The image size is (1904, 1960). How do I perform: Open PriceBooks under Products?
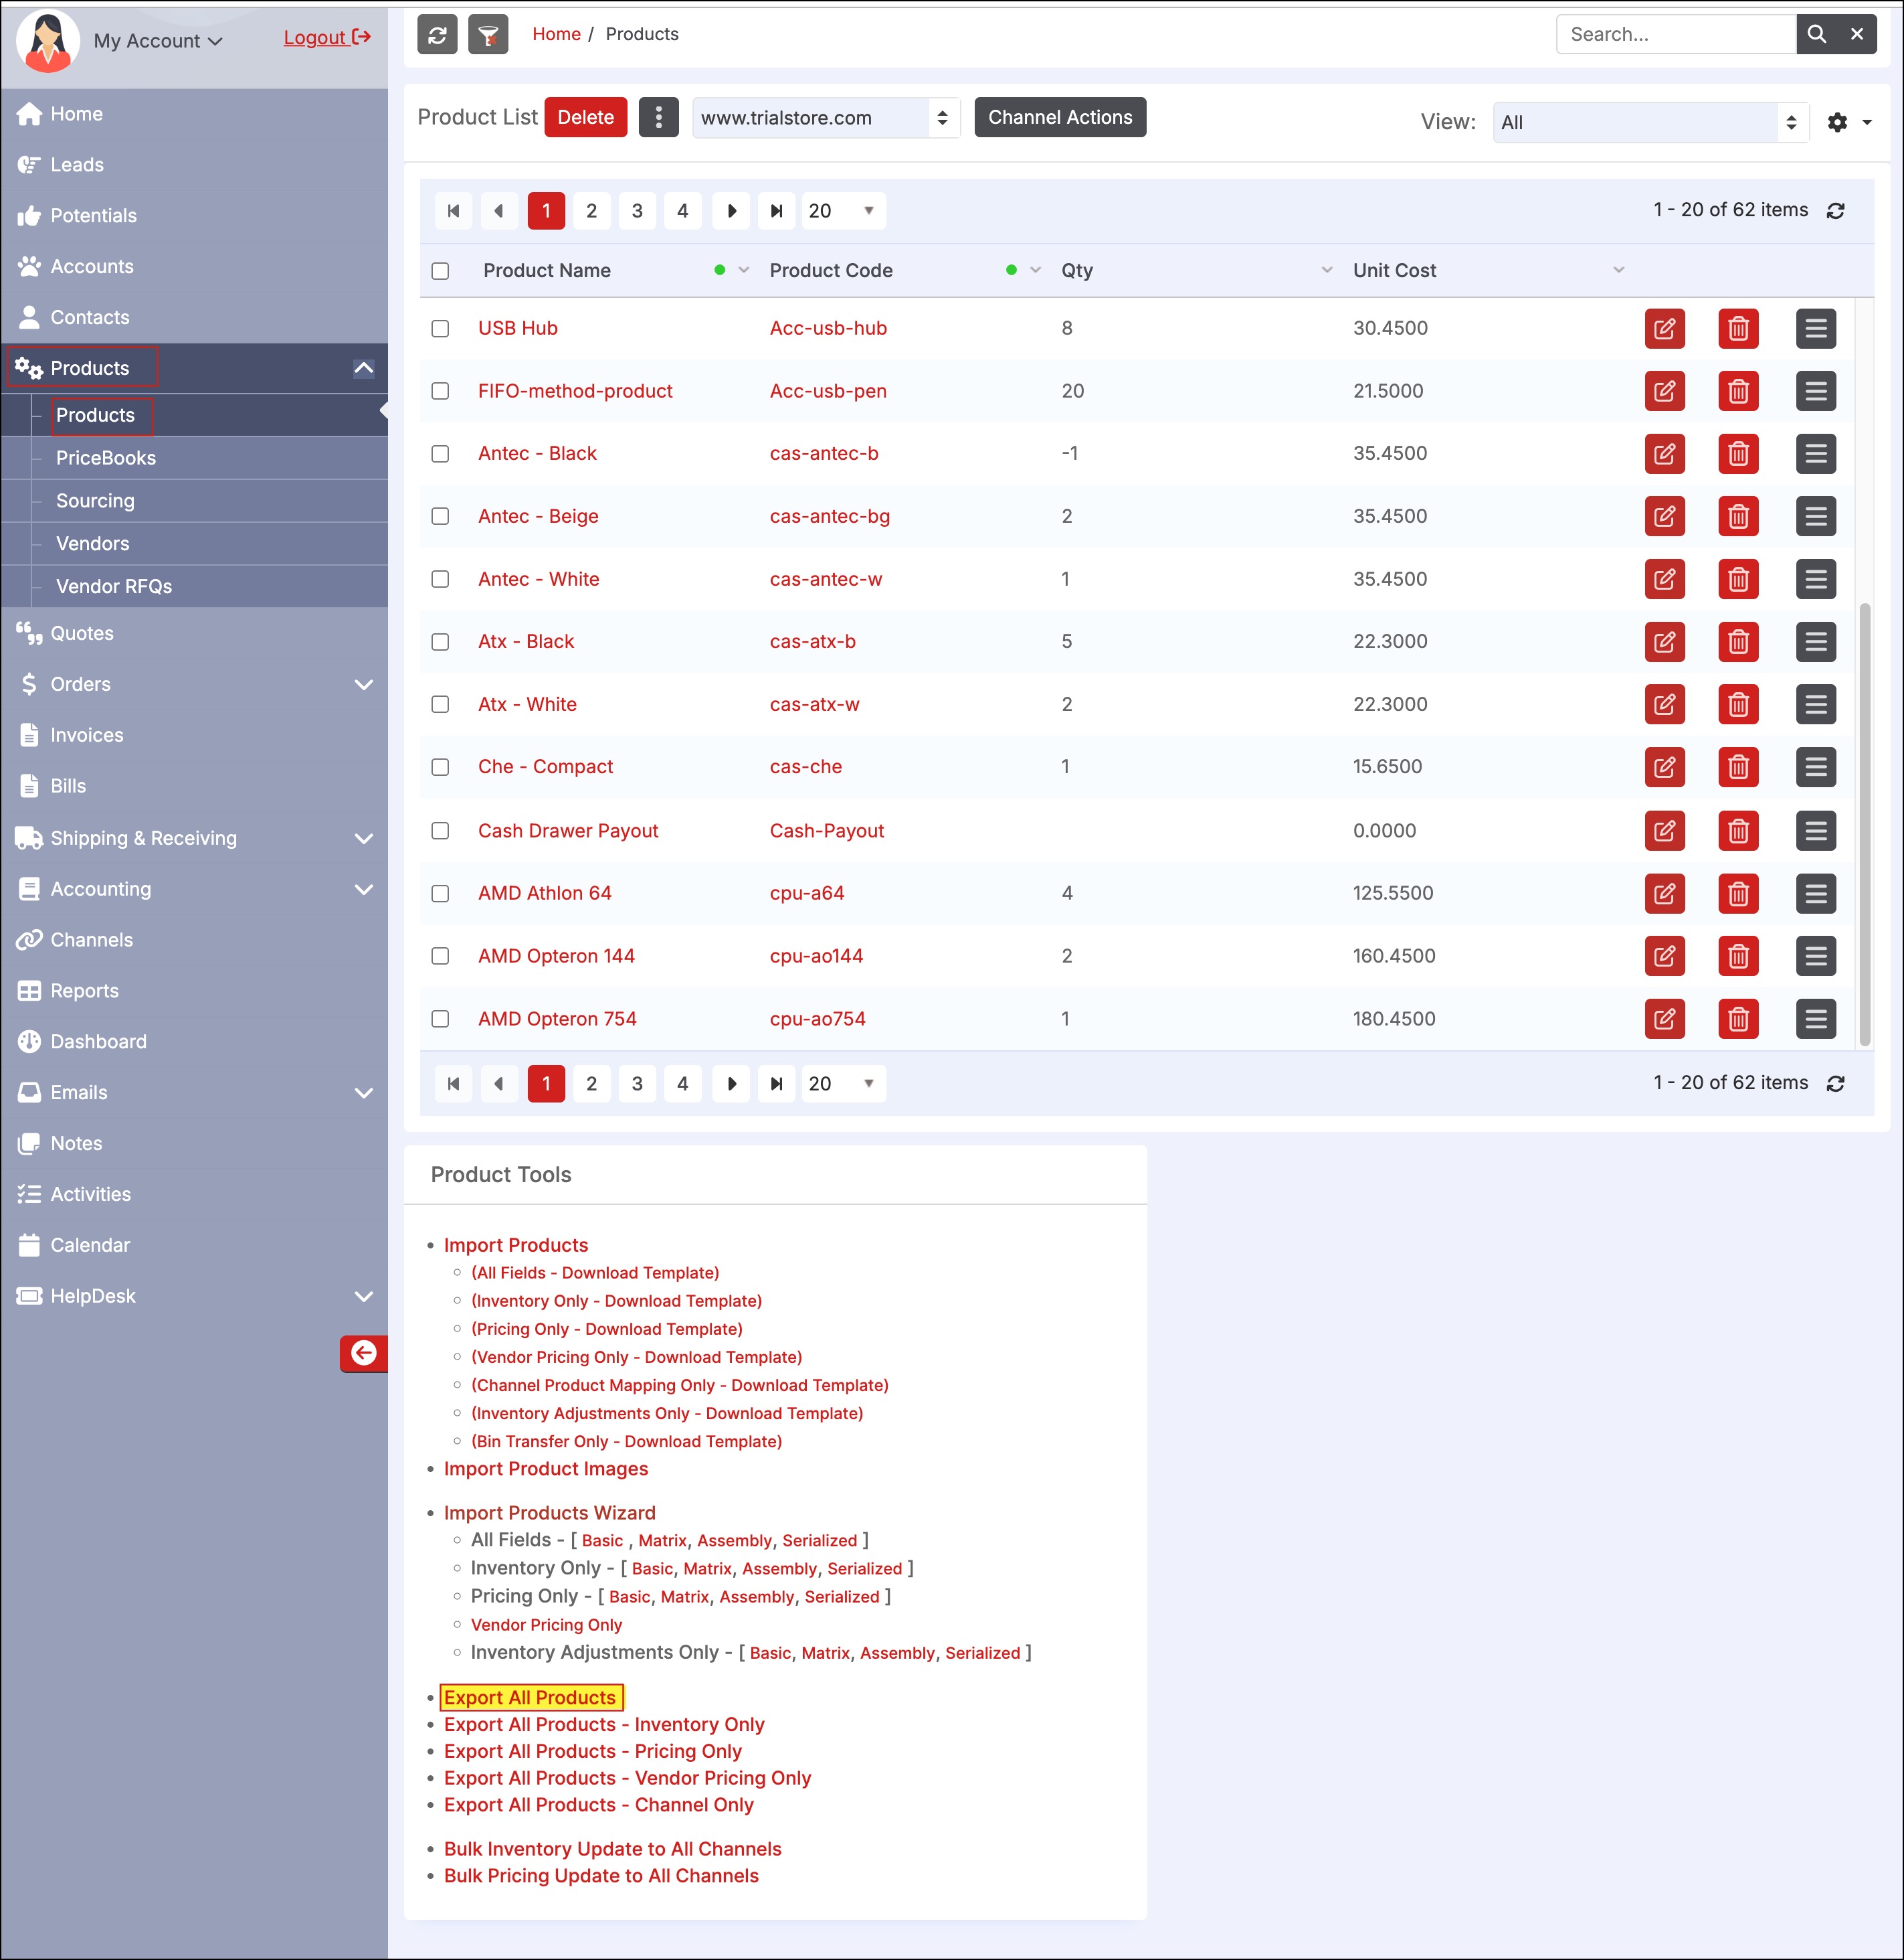105,459
